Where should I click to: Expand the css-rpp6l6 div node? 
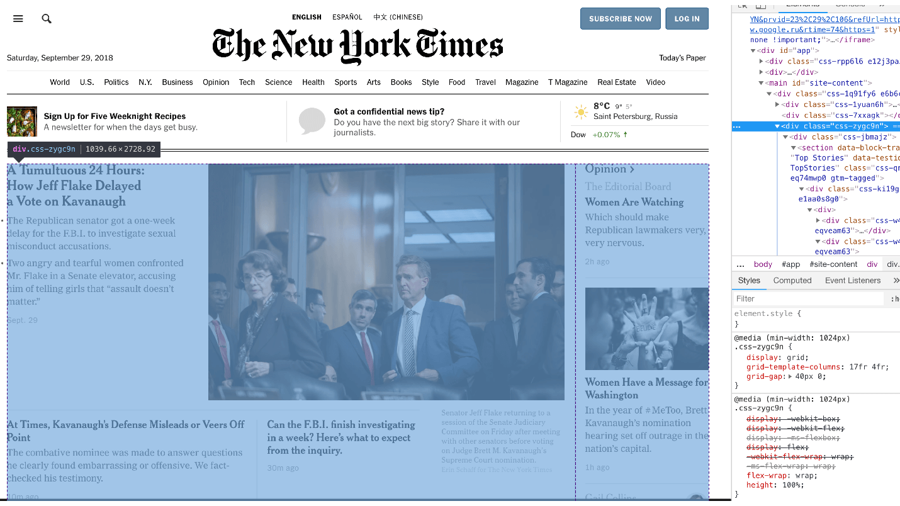point(762,61)
